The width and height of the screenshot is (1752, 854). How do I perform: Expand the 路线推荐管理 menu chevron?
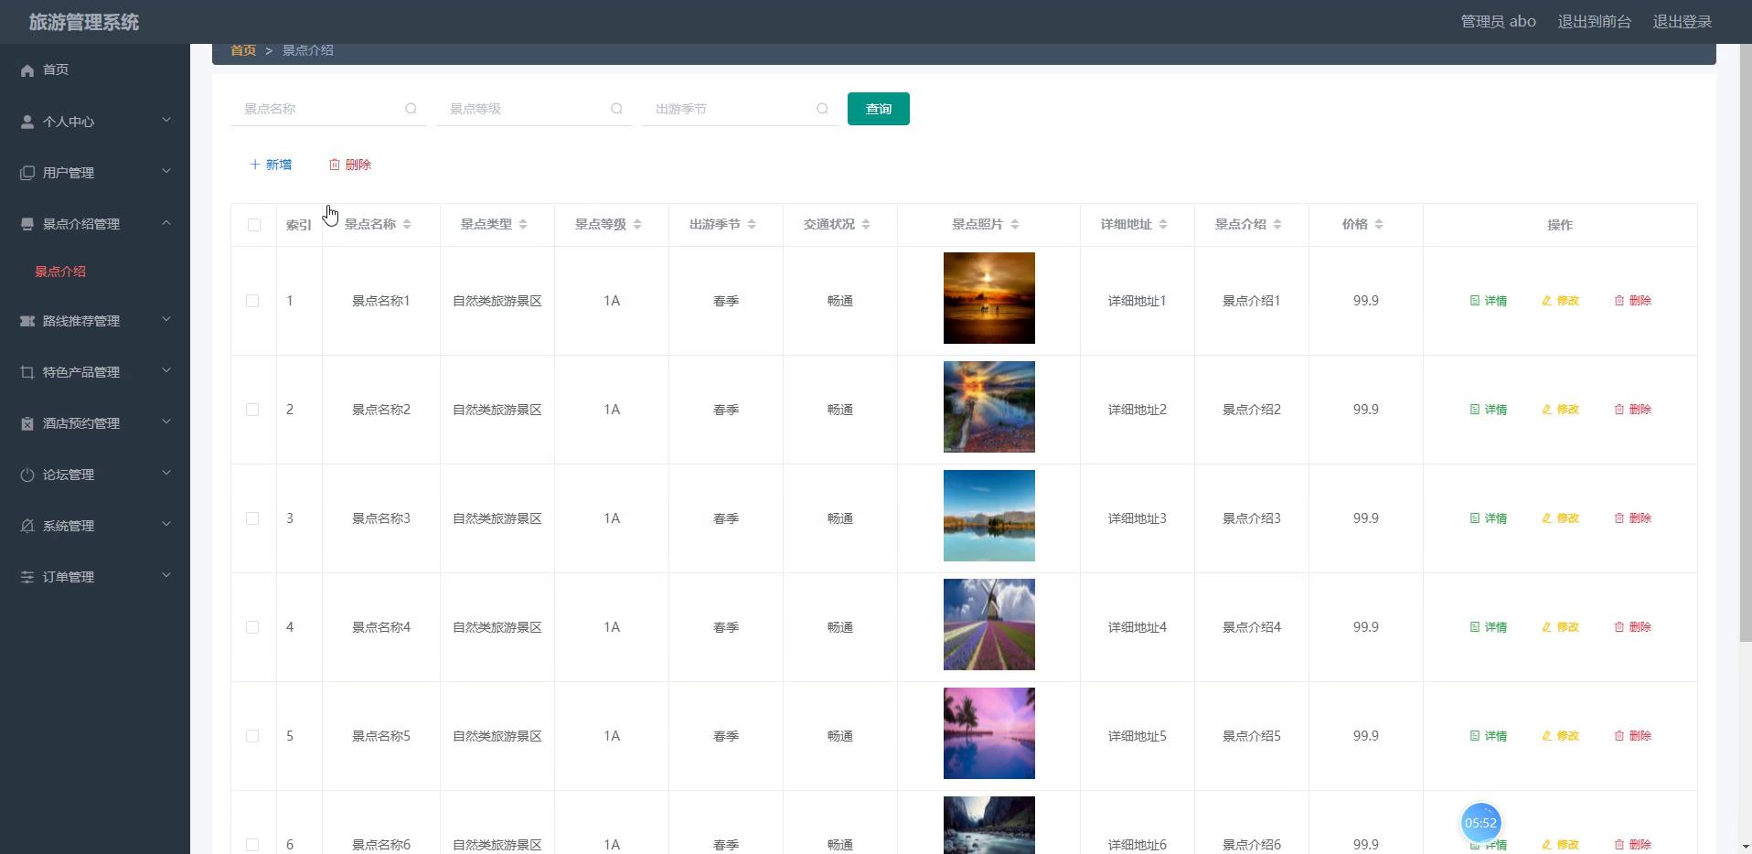tap(166, 319)
